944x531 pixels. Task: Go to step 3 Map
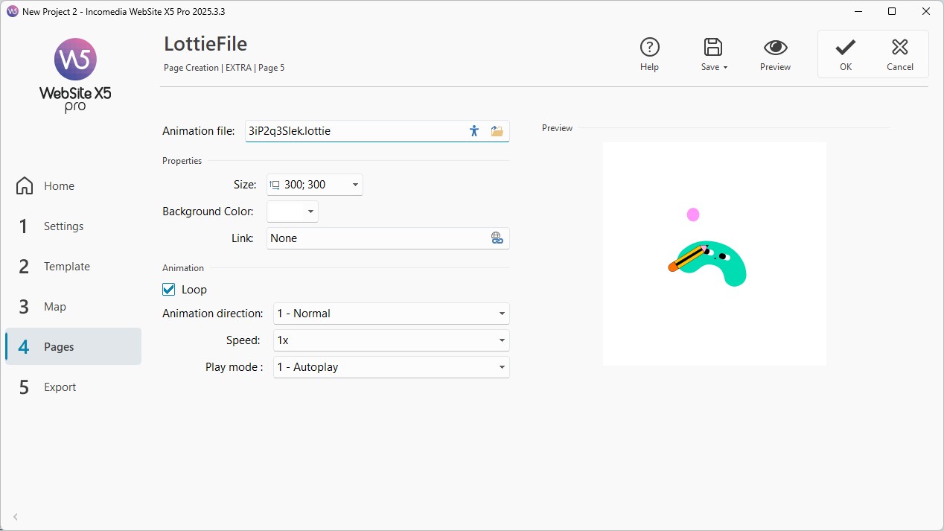point(73,307)
